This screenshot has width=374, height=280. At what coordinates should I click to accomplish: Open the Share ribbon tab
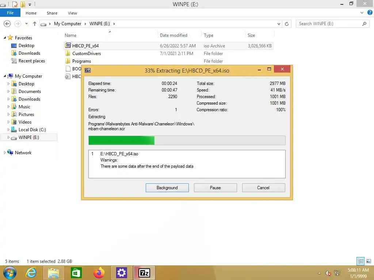52,13
